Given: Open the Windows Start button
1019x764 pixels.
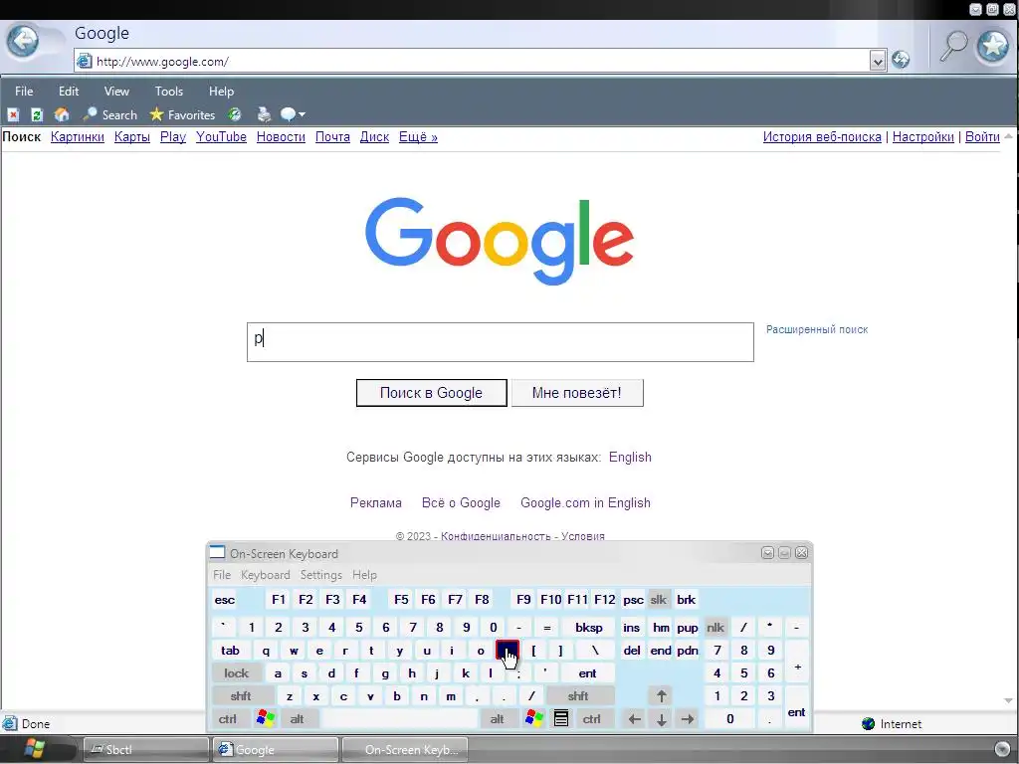Looking at the screenshot, I should [34, 750].
